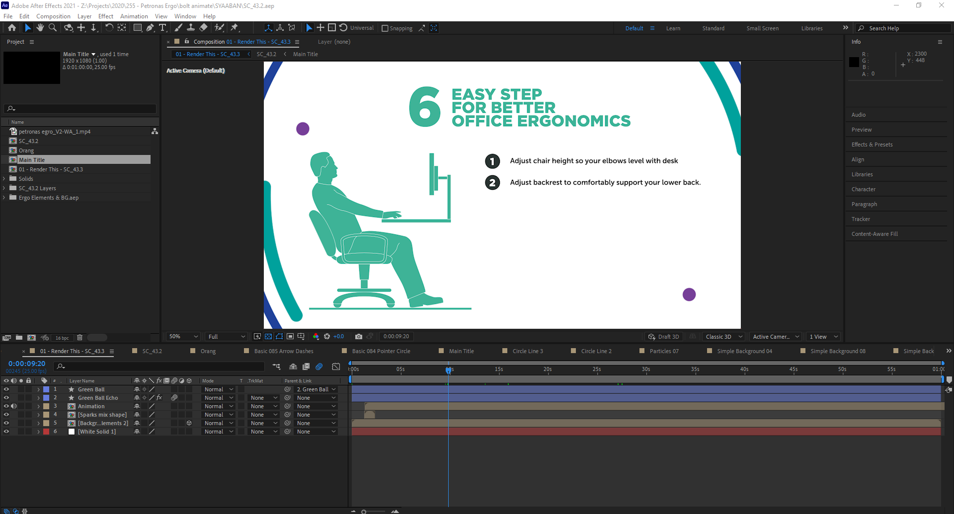The width and height of the screenshot is (954, 514).
Task: Delete selected project item with trash icon
Action: click(x=79, y=338)
